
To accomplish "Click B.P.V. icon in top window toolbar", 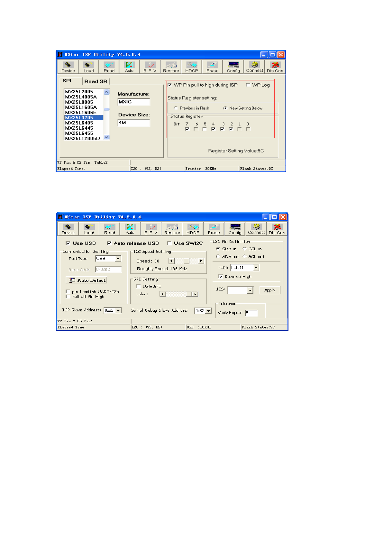I will click(150, 67).
